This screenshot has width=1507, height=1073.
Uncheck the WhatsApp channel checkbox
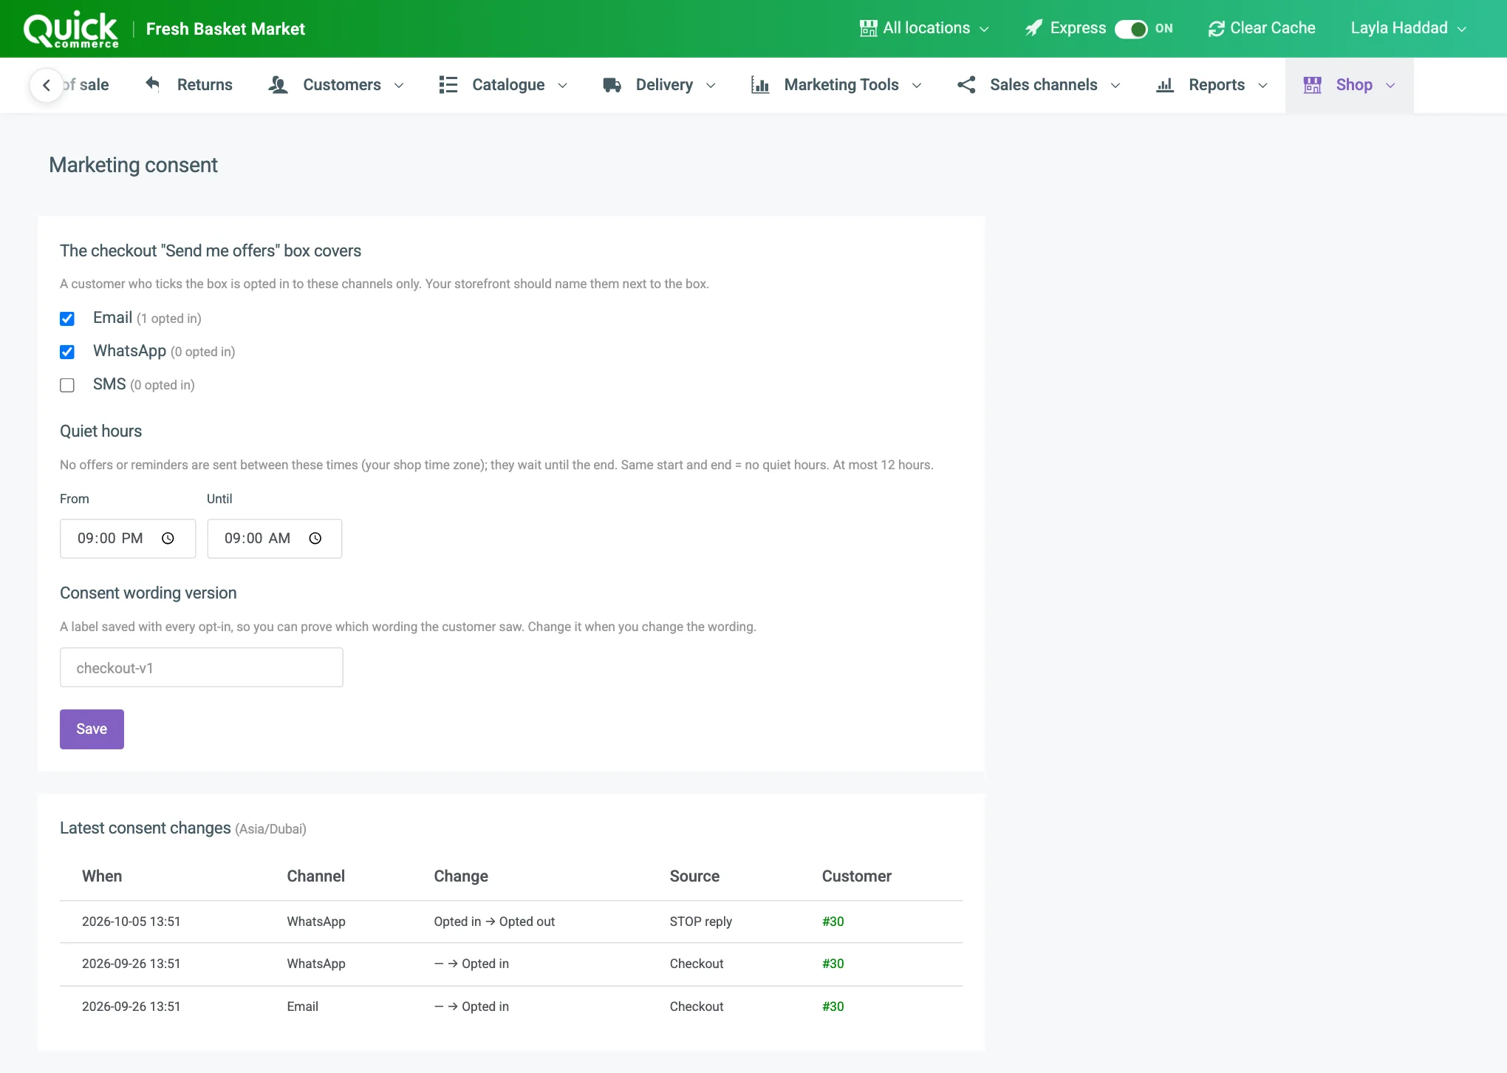pyautogui.click(x=67, y=352)
